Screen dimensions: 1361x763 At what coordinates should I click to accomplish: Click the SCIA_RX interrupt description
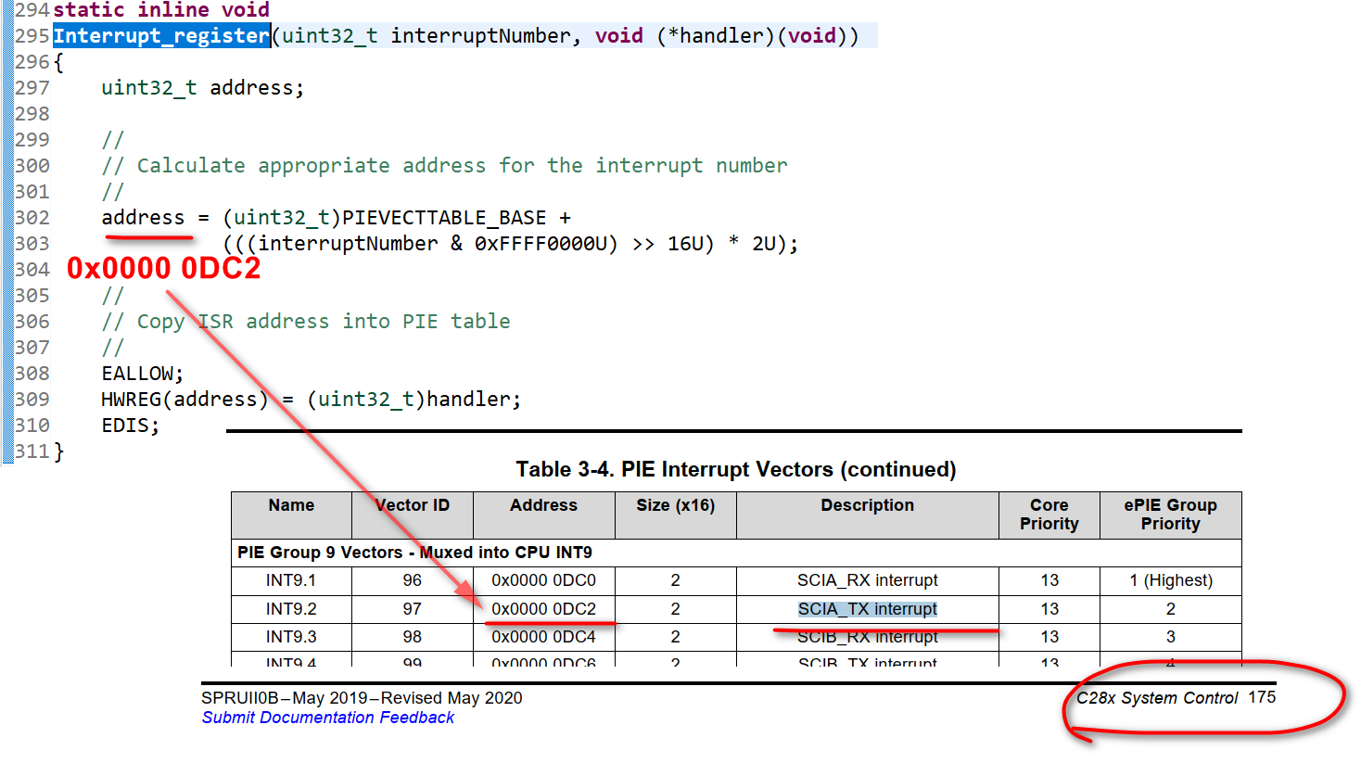click(867, 580)
